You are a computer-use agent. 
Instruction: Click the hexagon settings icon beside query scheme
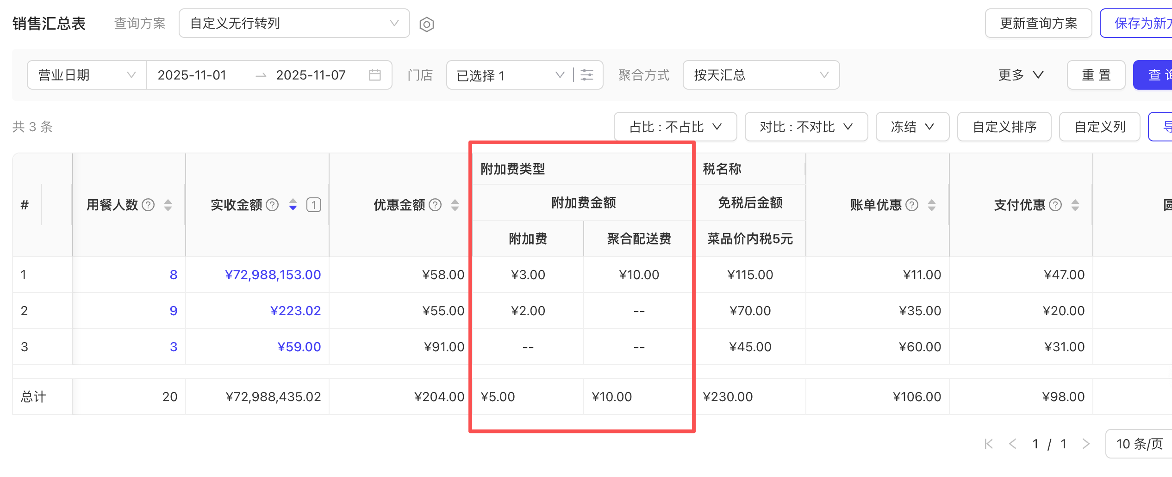pos(426,24)
